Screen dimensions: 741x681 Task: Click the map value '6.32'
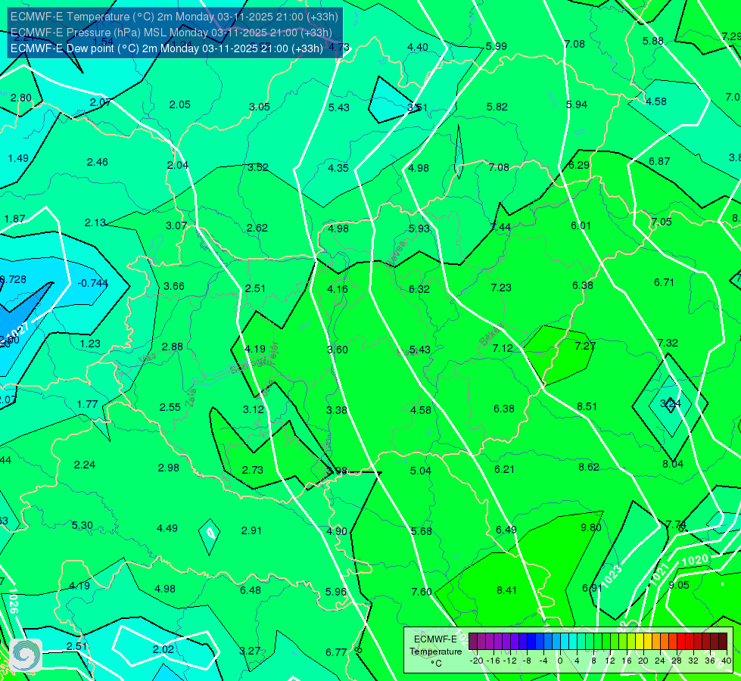pyautogui.click(x=419, y=289)
